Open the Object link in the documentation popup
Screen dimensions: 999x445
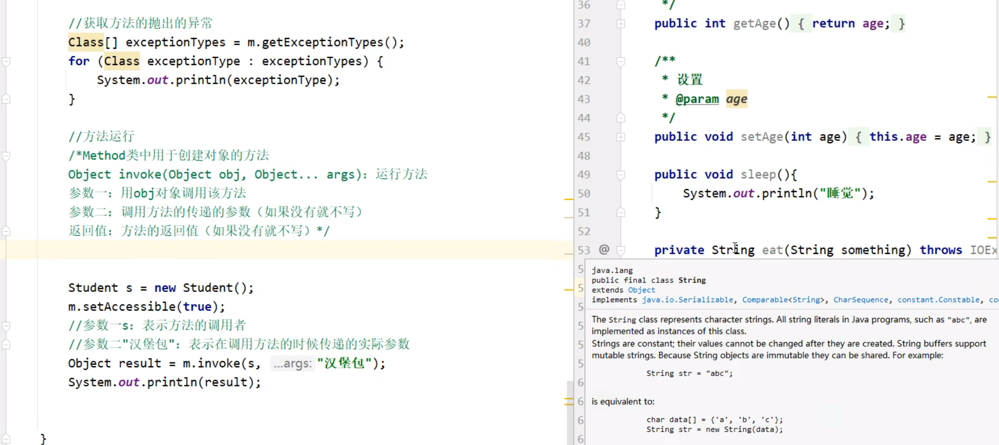tap(641, 290)
